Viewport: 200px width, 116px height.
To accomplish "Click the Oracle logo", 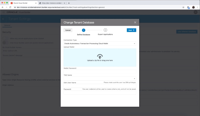I will tap(12, 12).
